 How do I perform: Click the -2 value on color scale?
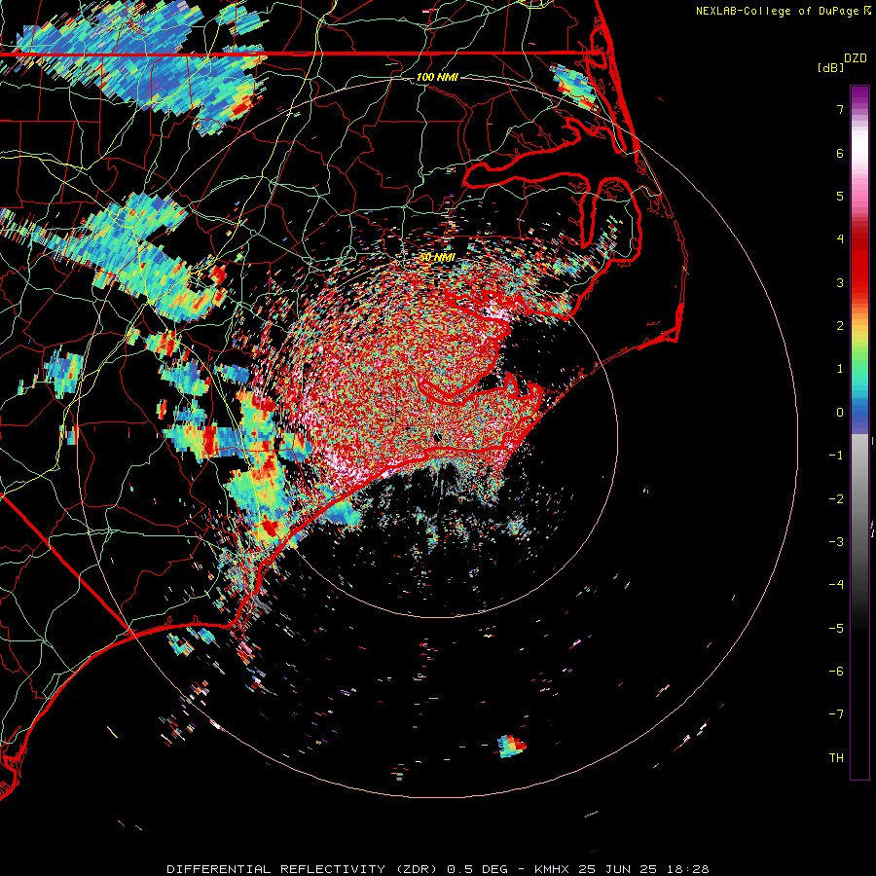[x=836, y=499]
